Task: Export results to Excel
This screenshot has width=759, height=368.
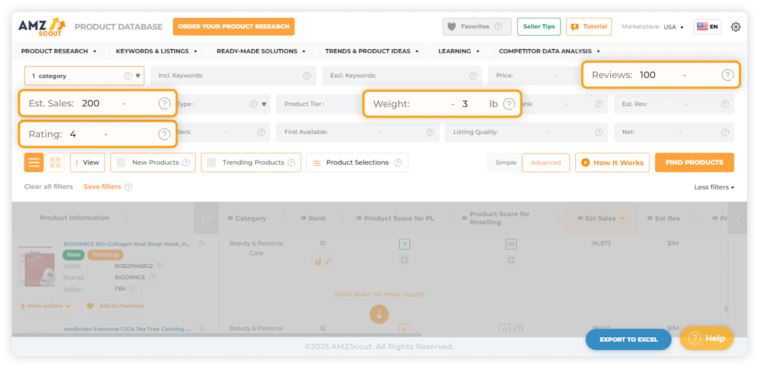Action: pyautogui.click(x=628, y=339)
